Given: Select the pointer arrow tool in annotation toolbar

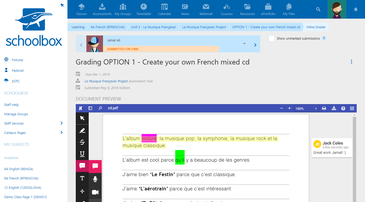Looking at the screenshot, I should click(x=82, y=118).
